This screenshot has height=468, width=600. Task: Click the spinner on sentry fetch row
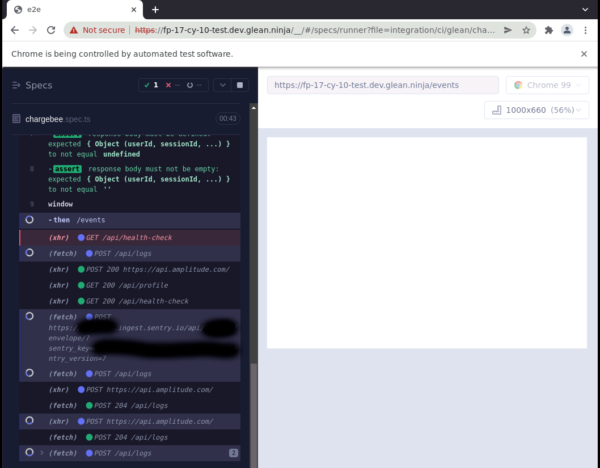[29, 316]
